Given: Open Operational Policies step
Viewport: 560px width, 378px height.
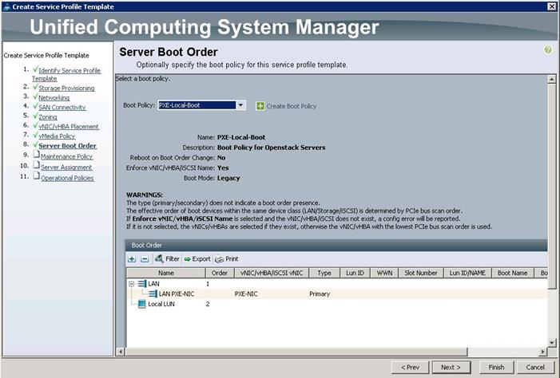Looking at the screenshot, I should (x=67, y=178).
